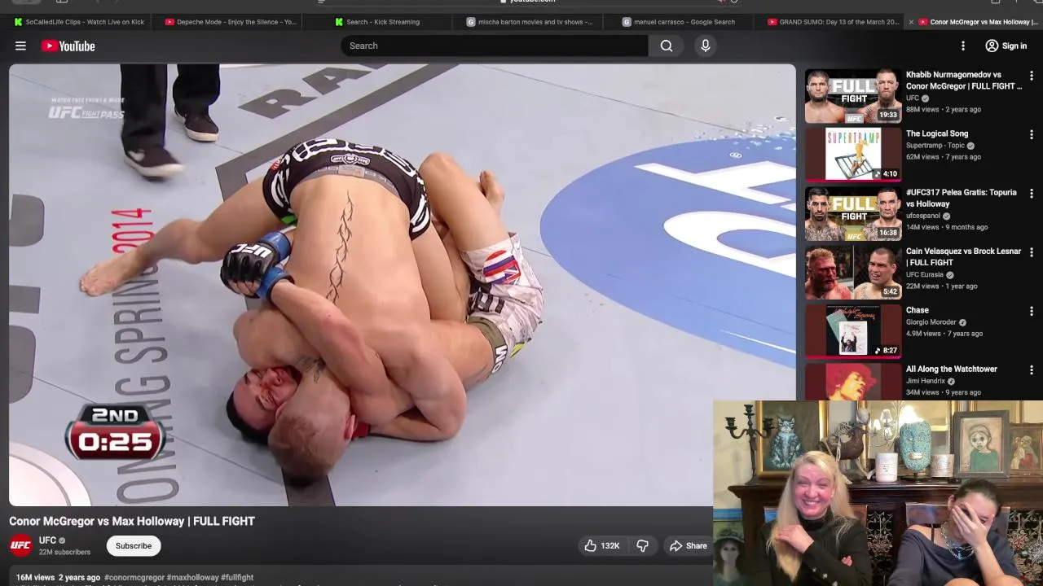Image resolution: width=1043 pixels, height=586 pixels.
Task: Open the UFC channel avatar
Action: pyautogui.click(x=20, y=545)
